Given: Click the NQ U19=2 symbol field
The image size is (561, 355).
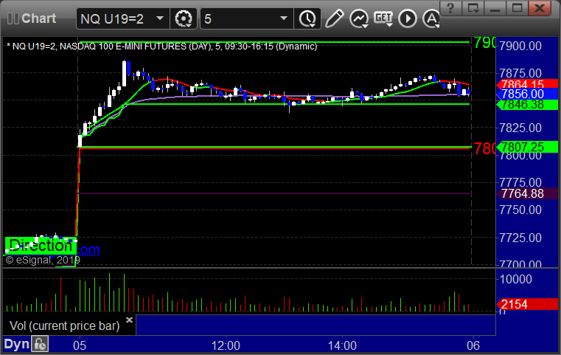Looking at the screenshot, I should 122,18.
